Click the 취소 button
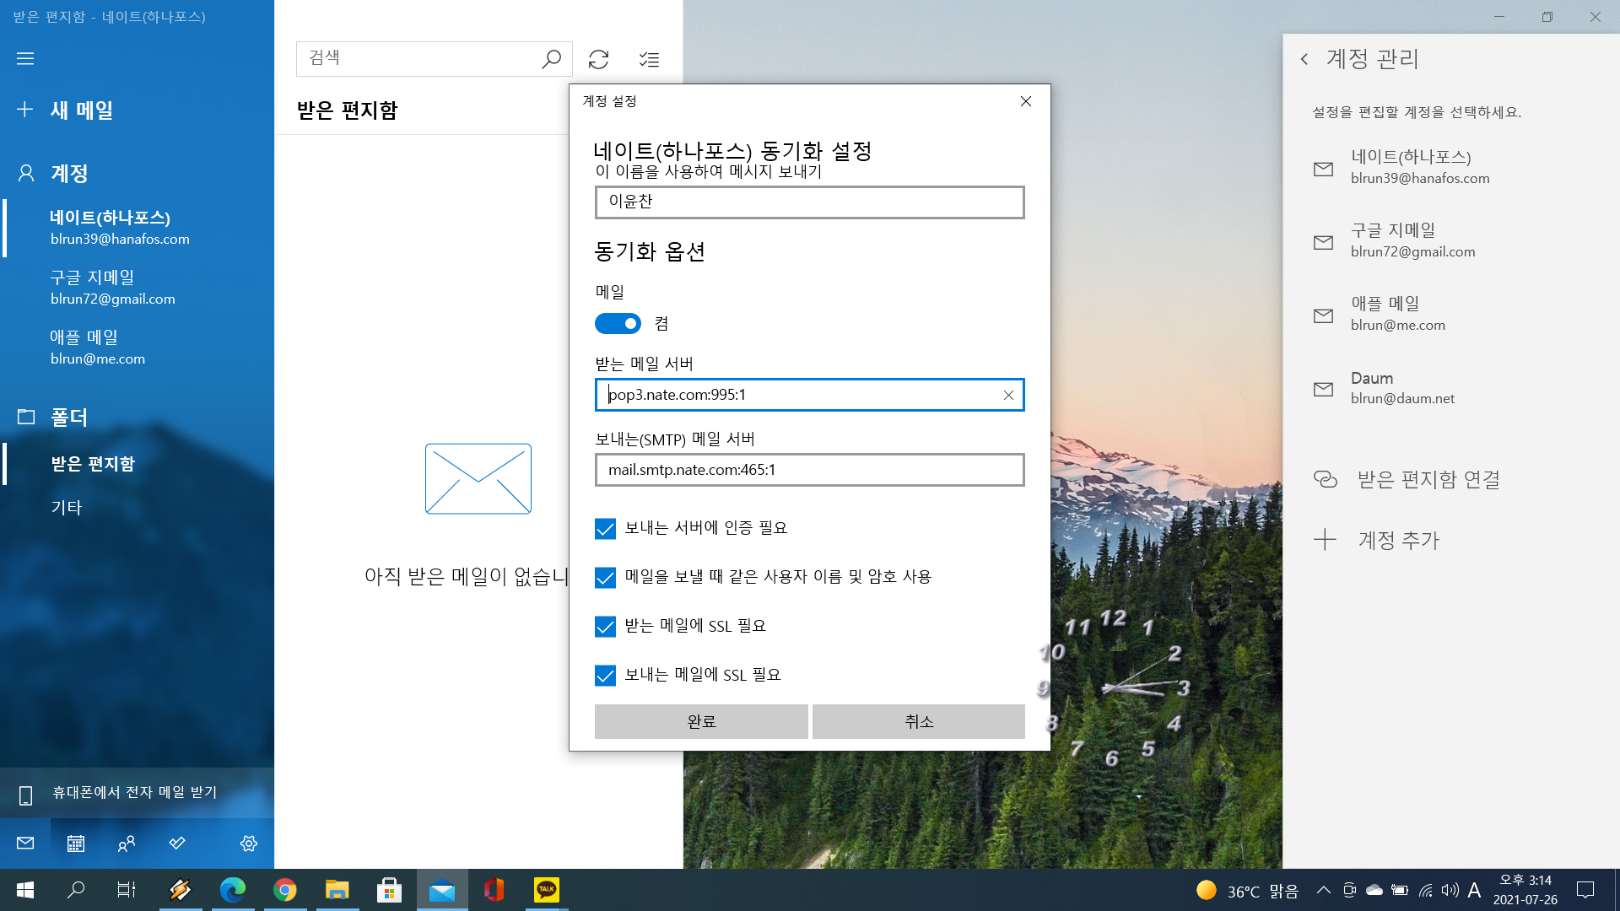Screen dimensions: 1620x911 (x=919, y=722)
